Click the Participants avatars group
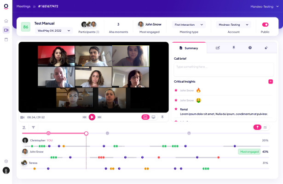Screen dimensions: 283x184 click(89, 24)
